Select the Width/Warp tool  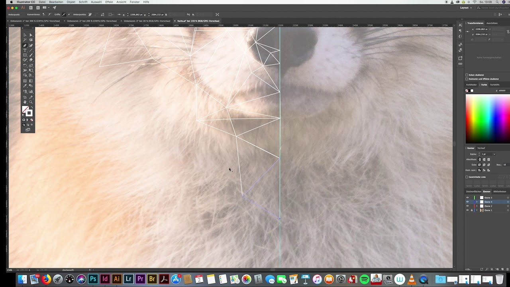coord(25,70)
